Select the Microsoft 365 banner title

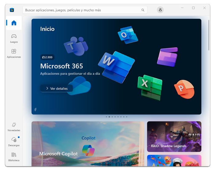(61, 66)
